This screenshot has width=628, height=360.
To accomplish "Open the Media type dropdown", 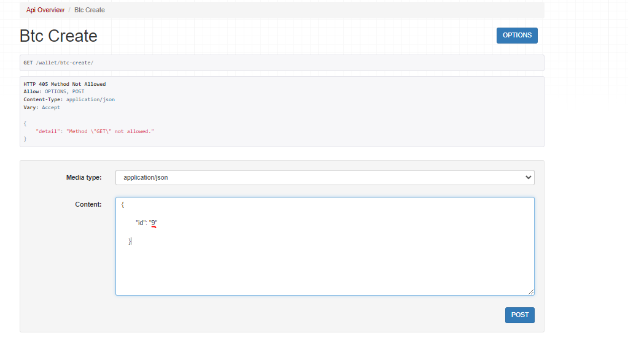I will click(x=325, y=178).
